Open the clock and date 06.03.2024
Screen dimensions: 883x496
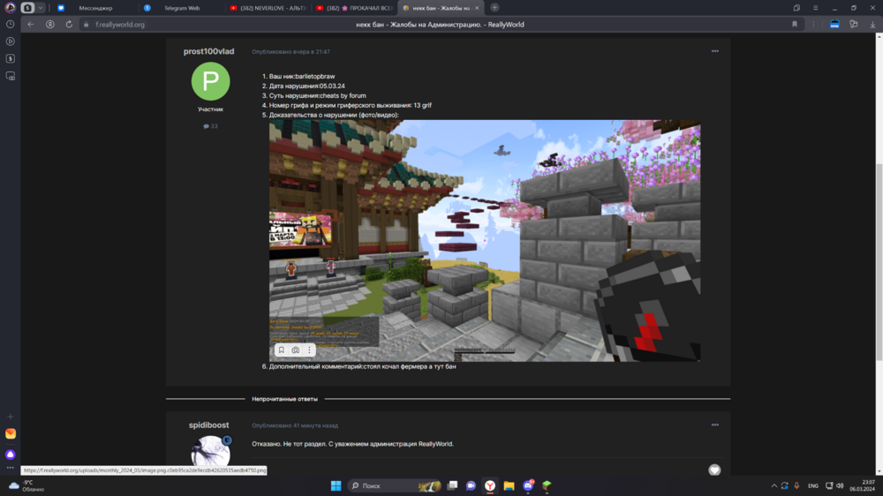coord(862,485)
